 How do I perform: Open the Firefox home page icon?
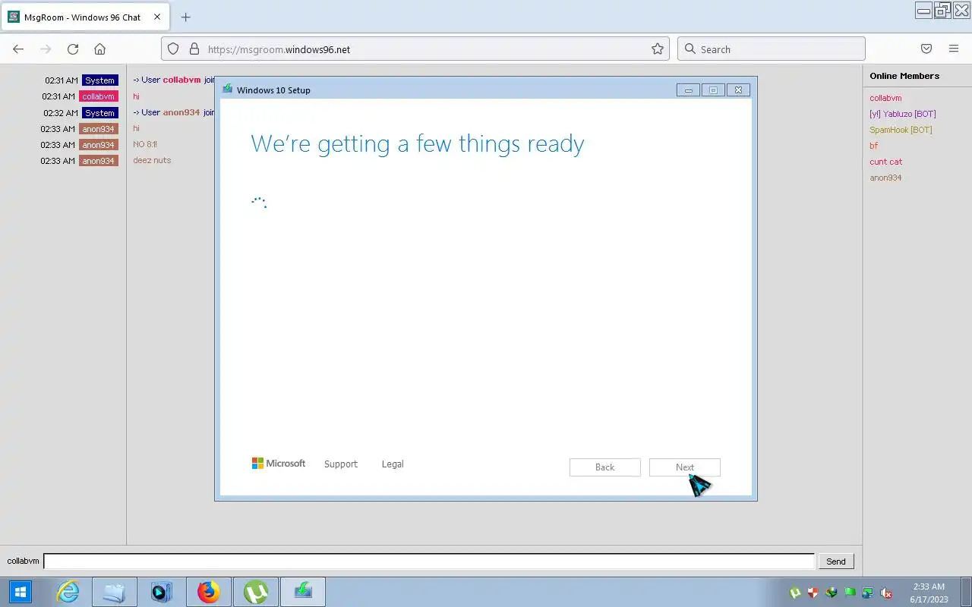(99, 49)
